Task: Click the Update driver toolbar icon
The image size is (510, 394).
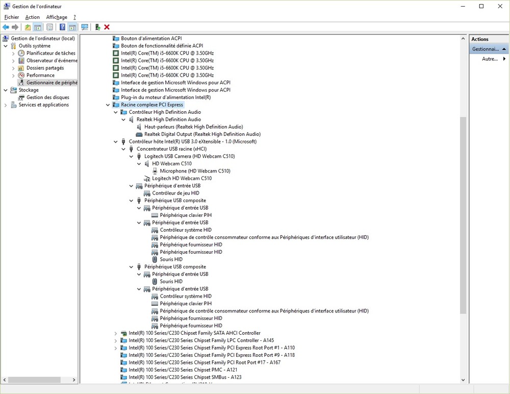Action: (x=97, y=28)
